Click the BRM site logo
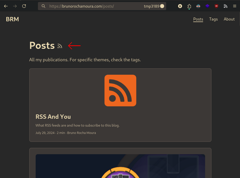Screen dimensions: 240x178 click(x=12, y=19)
